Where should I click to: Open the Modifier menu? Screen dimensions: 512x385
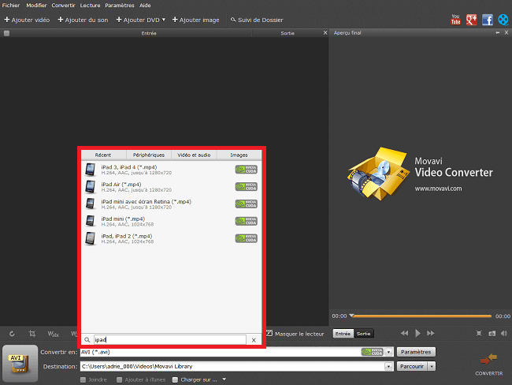tap(36, 6)
